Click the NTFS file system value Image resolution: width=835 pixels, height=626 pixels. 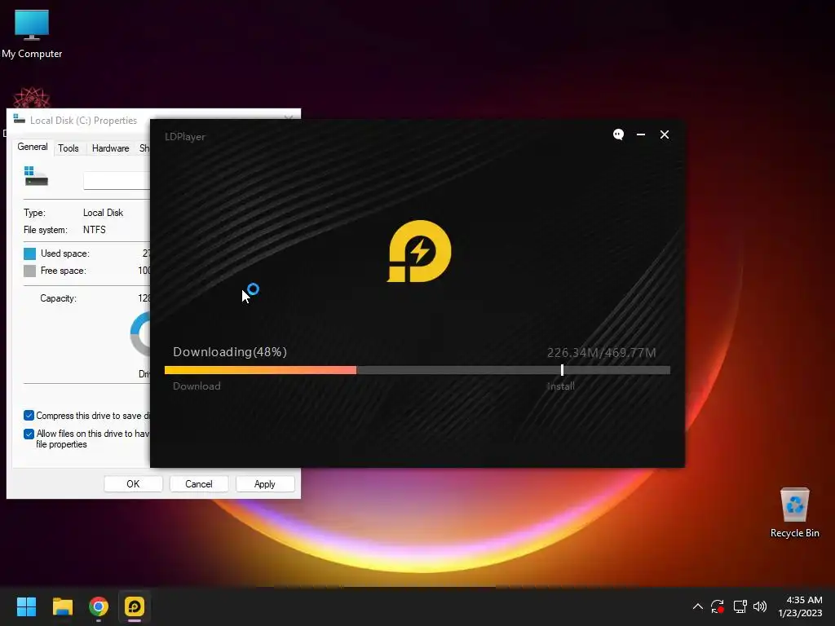[95, 229]
